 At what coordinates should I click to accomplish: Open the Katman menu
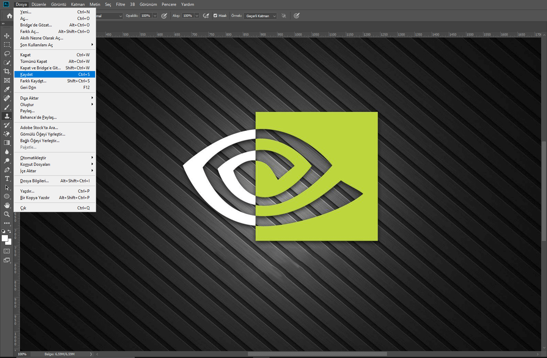point(78,4)
